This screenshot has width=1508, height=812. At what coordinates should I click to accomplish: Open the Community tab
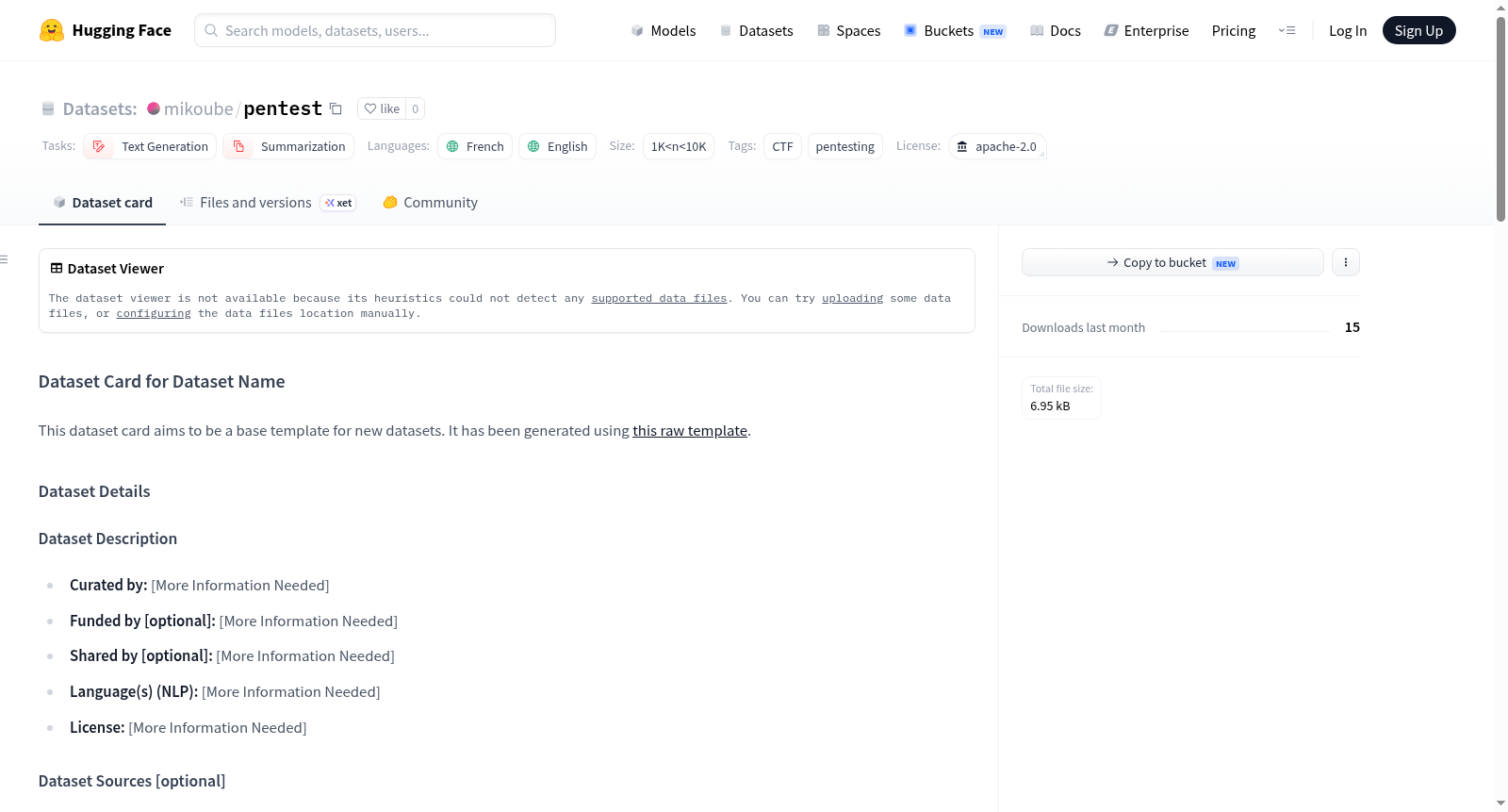(x=431, y=203)
